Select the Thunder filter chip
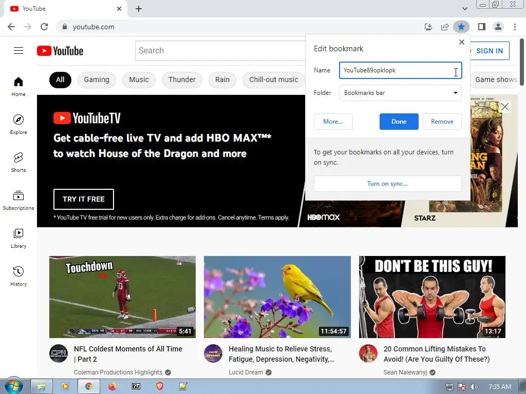526x394 pixels. click(x=182, y=80)
